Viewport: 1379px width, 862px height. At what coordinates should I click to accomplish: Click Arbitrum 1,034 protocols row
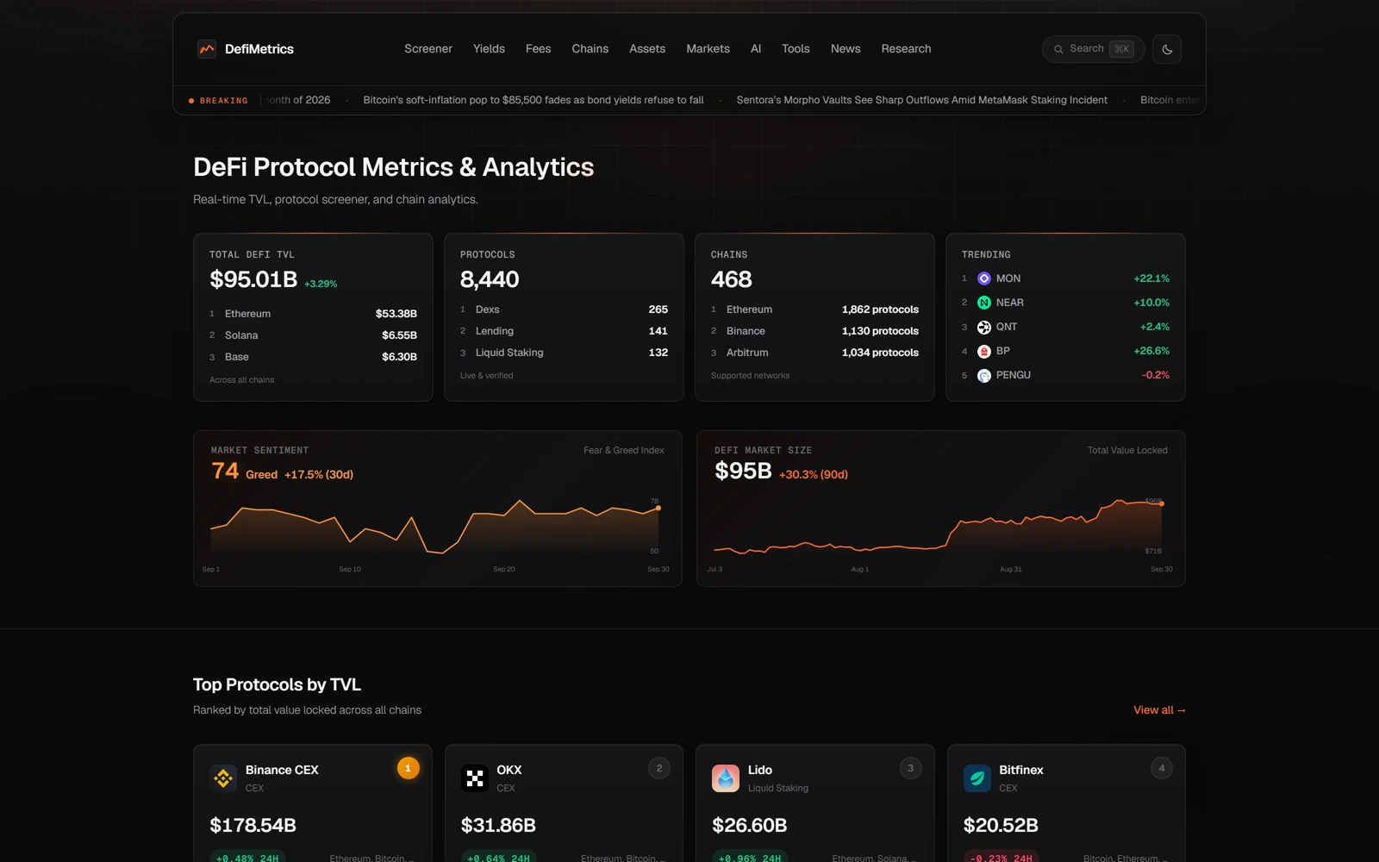(814, 353)
